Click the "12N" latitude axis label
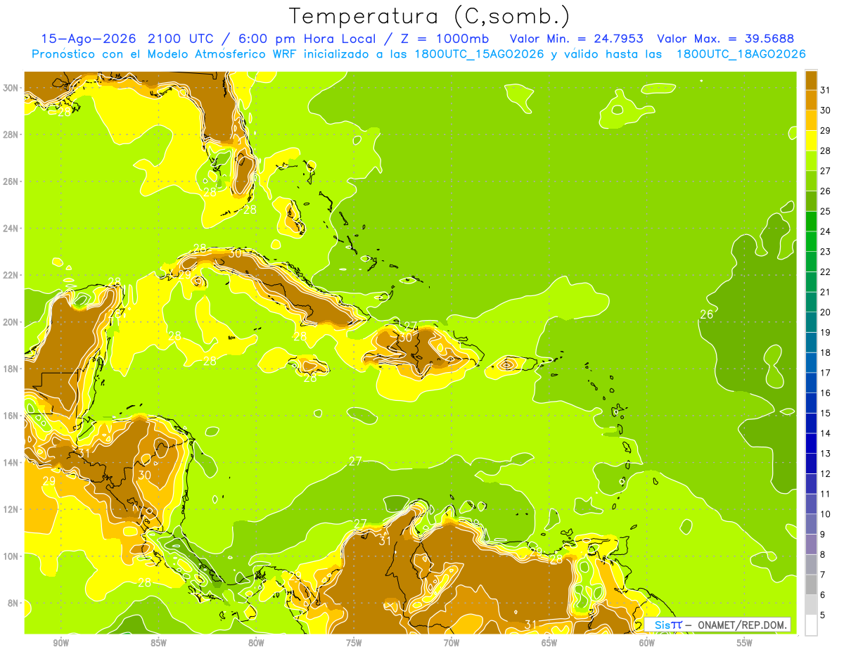Viewport: 844px width, 652px height. click(12, 509)
